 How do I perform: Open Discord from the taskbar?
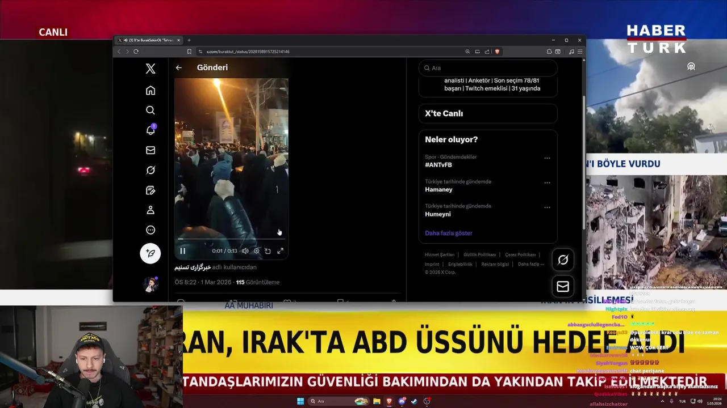pyautogui.click(x=402, y=401)
